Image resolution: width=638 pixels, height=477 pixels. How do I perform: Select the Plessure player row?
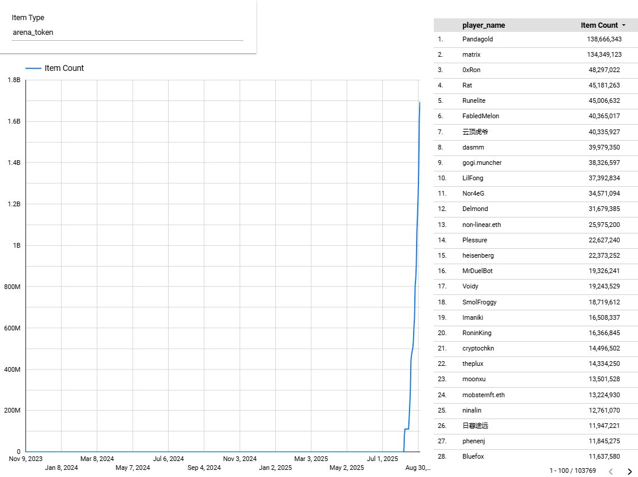point(536,241)
